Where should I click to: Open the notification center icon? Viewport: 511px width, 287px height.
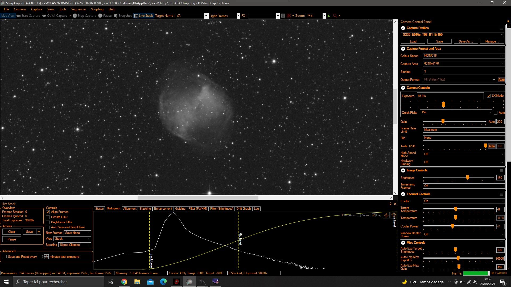click(502, 282)
